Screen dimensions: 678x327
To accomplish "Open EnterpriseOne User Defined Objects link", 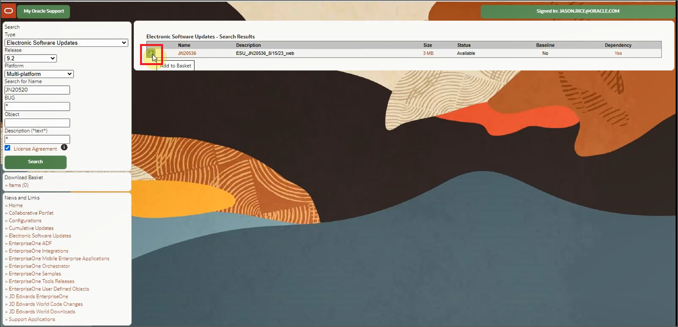I will [x=49, y=289].
